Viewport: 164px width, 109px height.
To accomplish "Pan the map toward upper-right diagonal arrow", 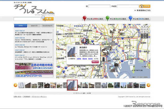I will pos(147,27).
